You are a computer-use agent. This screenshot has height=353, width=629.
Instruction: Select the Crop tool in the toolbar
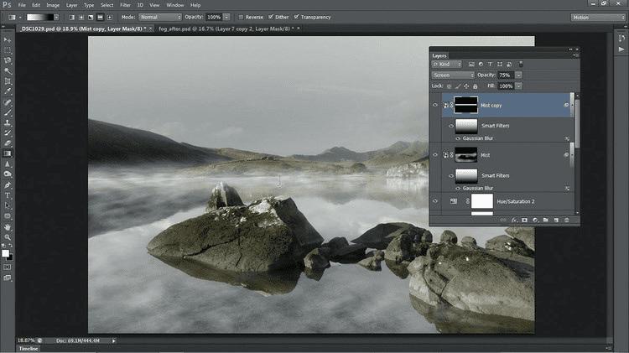pyautogui.click(x=8, y=82)
